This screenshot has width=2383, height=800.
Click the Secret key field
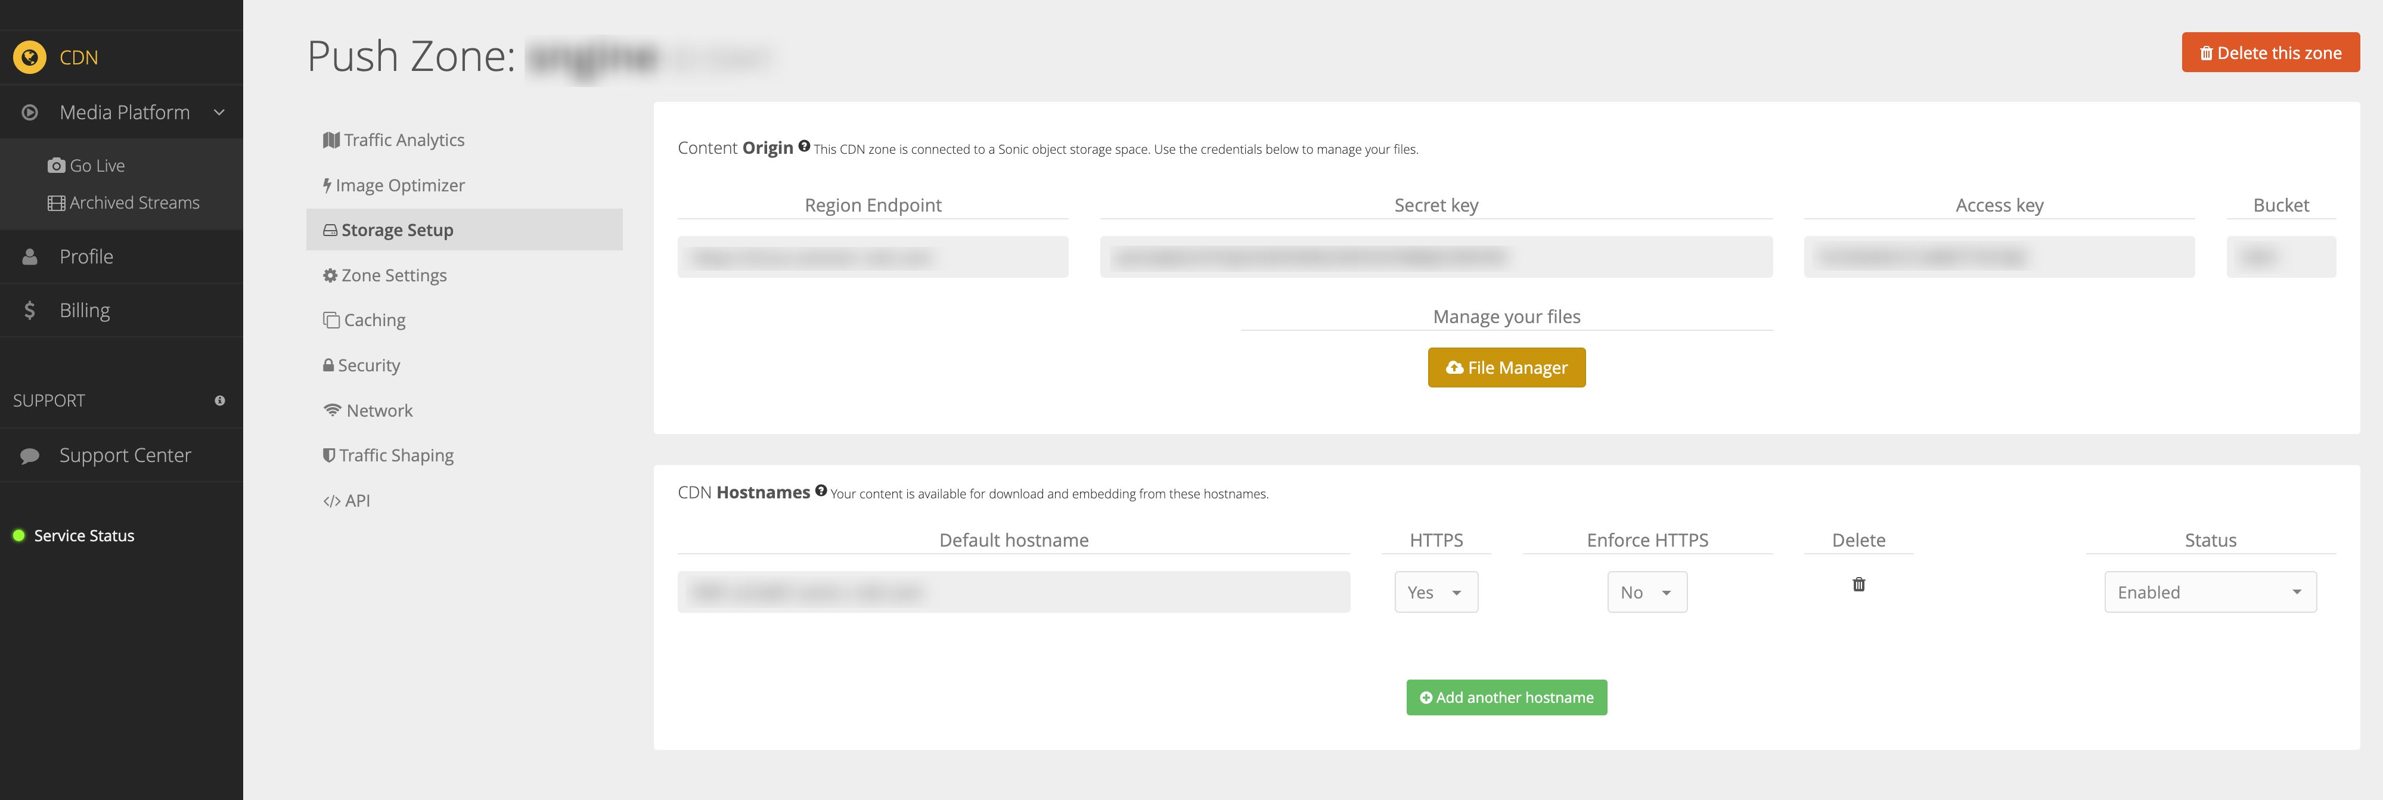[1435, 257]
